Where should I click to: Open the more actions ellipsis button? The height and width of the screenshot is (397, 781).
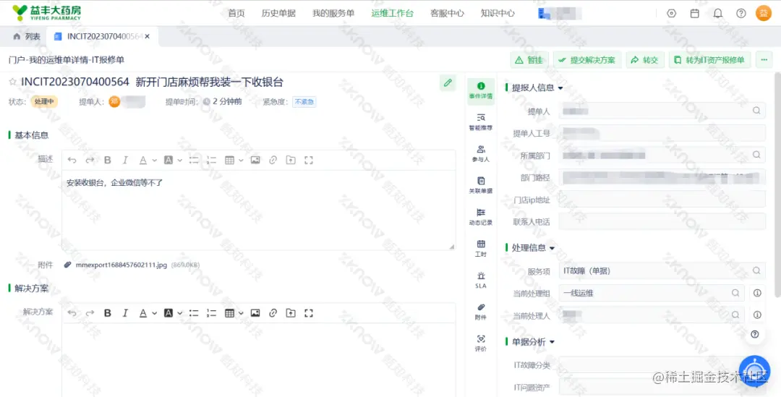pos(764,60)
